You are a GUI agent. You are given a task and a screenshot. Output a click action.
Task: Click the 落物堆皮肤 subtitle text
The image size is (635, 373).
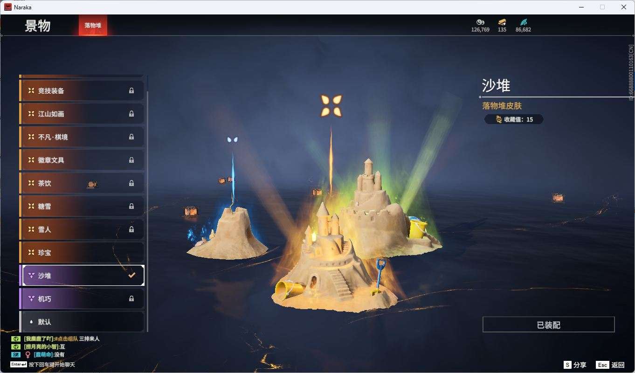(x=502, y=106)
